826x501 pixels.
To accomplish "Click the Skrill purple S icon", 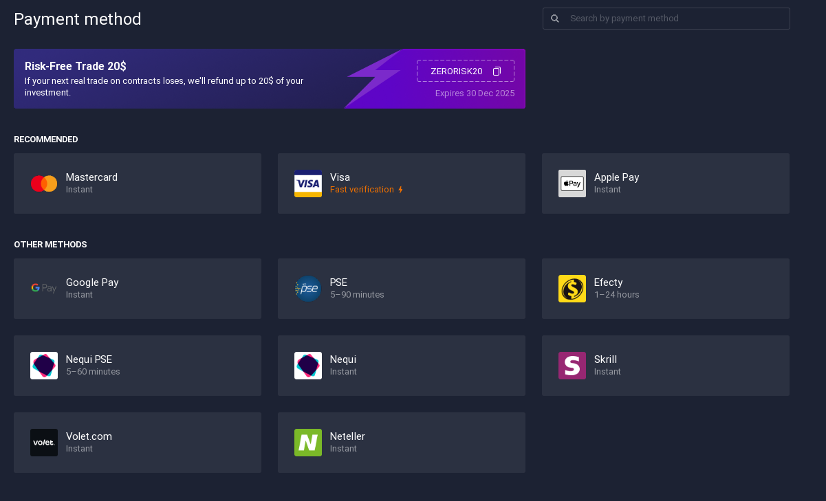I will pyautogui.click(x=572, y=366).
